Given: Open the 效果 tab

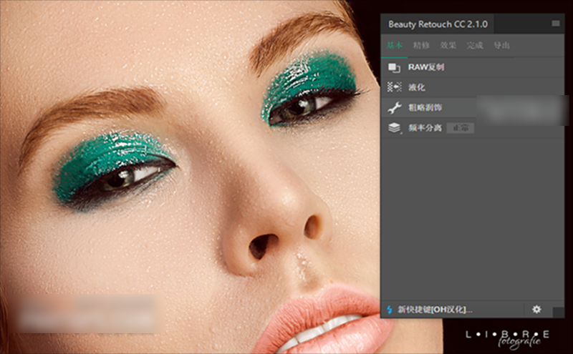Looking at the screenshot, I should pos(448,46).
